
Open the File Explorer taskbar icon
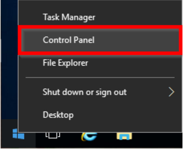(x=124, y=137)
